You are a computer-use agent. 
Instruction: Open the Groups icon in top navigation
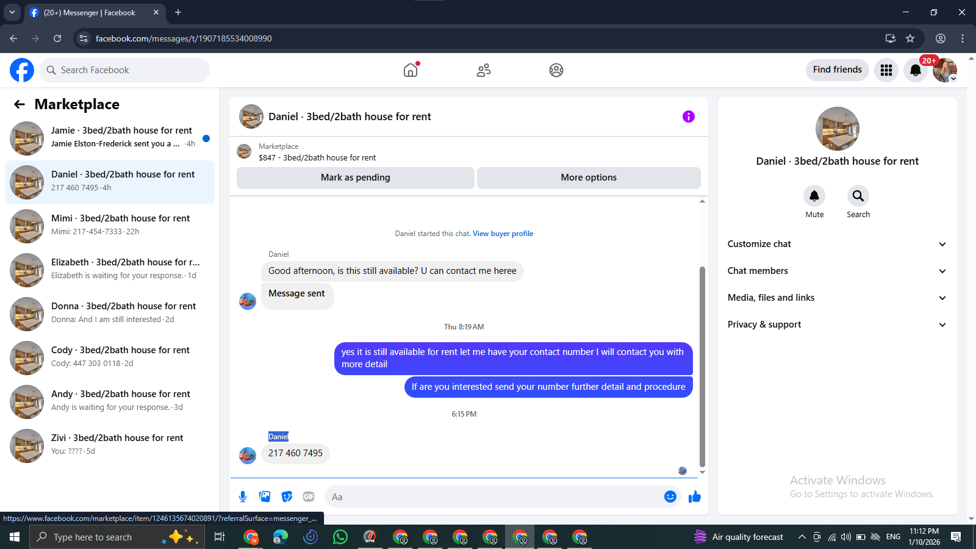pos(556,70)
